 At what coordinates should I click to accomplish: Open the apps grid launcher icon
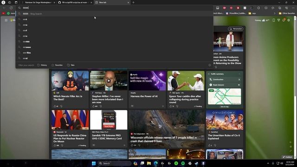[6, 20]
